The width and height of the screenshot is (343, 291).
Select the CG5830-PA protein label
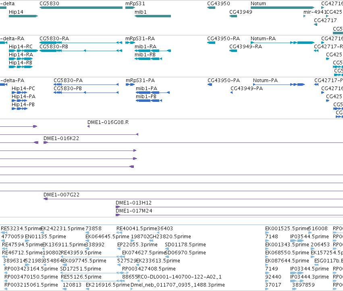coord(68,80)
